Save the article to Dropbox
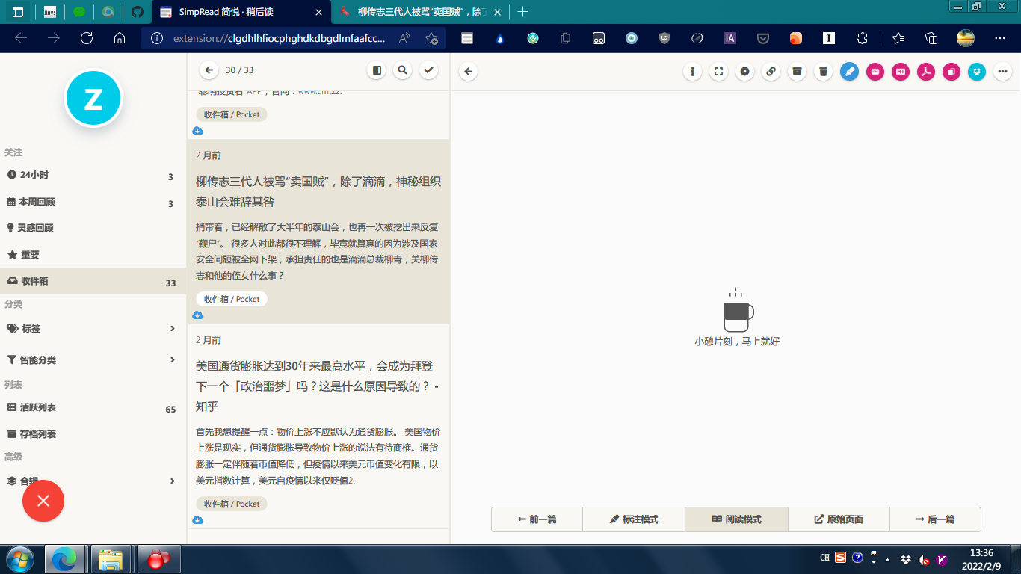The image size is (1021, 574). point(977,72)
